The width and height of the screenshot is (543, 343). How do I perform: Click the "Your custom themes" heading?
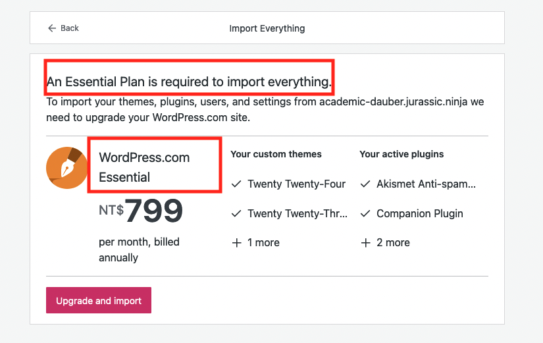pos(276,154)
